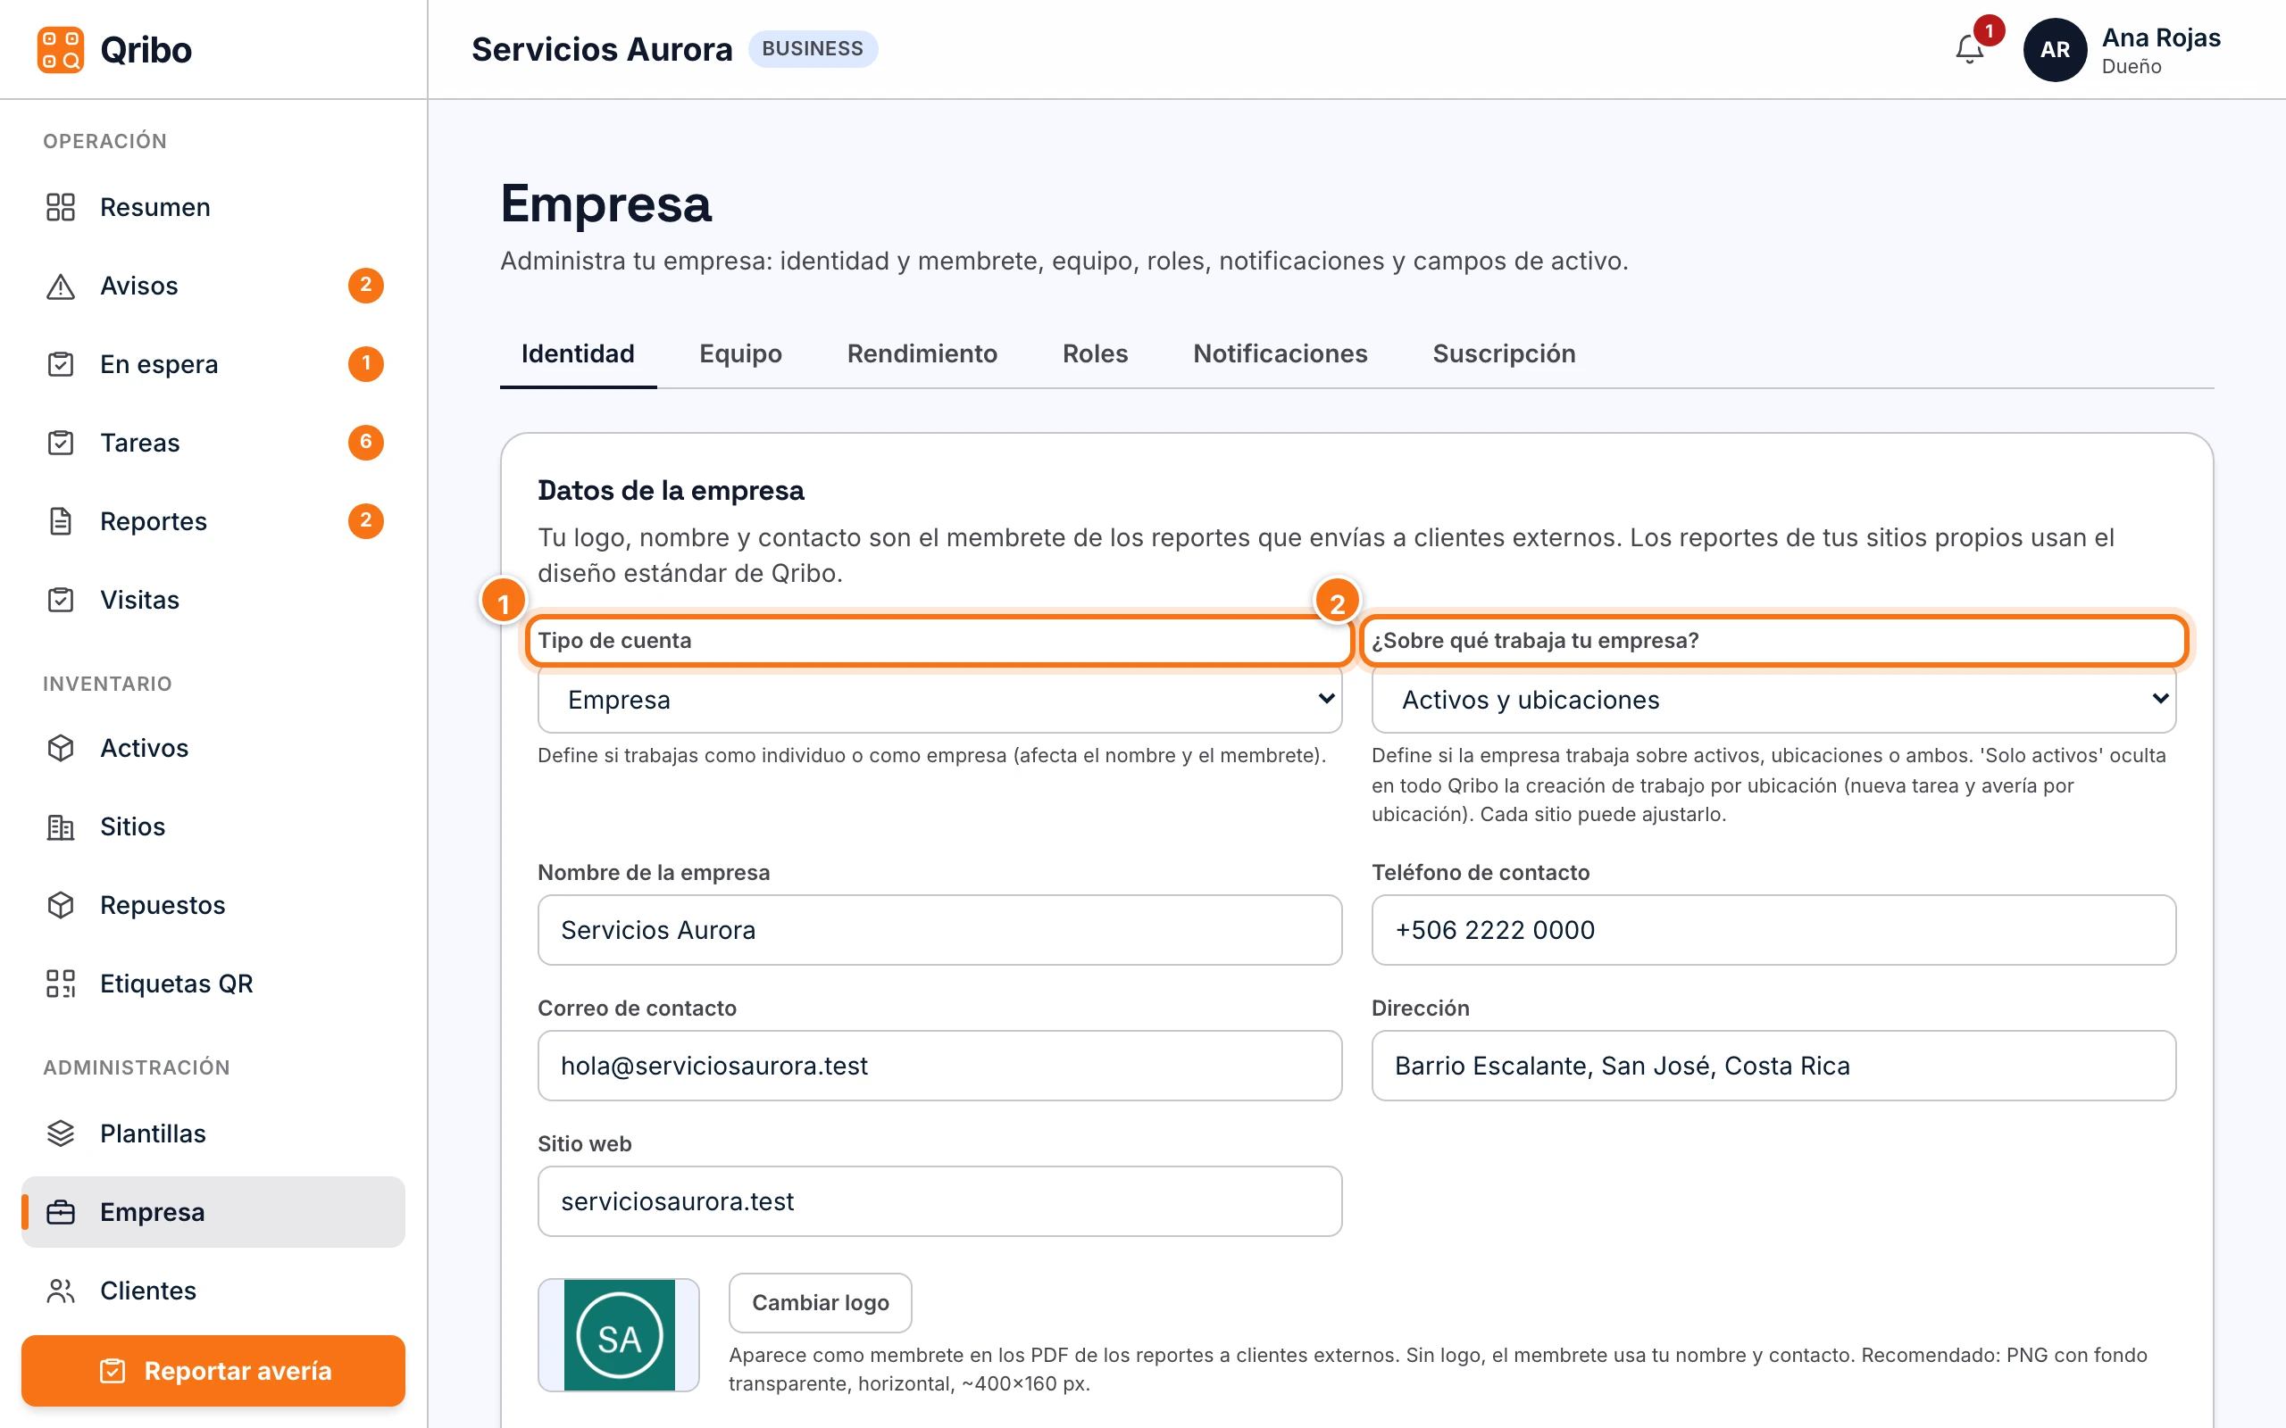
Task: Click the Activos cube icon
Action: tap(61, 747)
